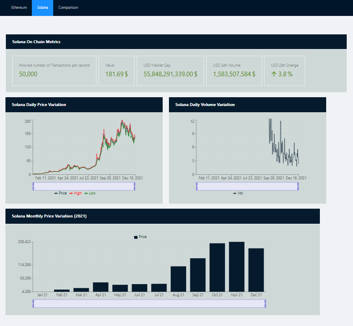Click left handle of volume chart range slider

(x=197, y=186)
